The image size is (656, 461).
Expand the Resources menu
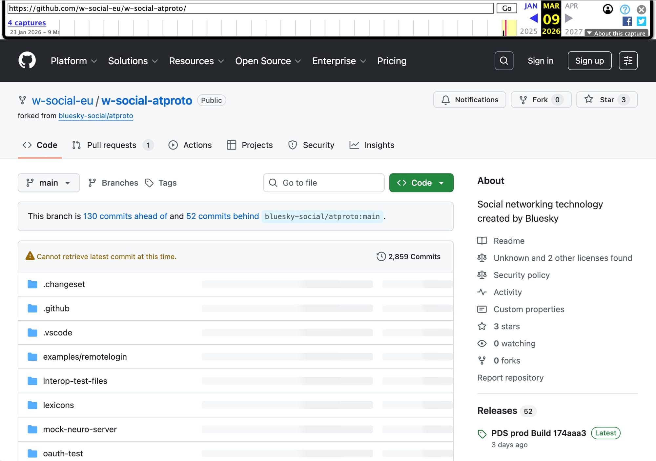196,61
